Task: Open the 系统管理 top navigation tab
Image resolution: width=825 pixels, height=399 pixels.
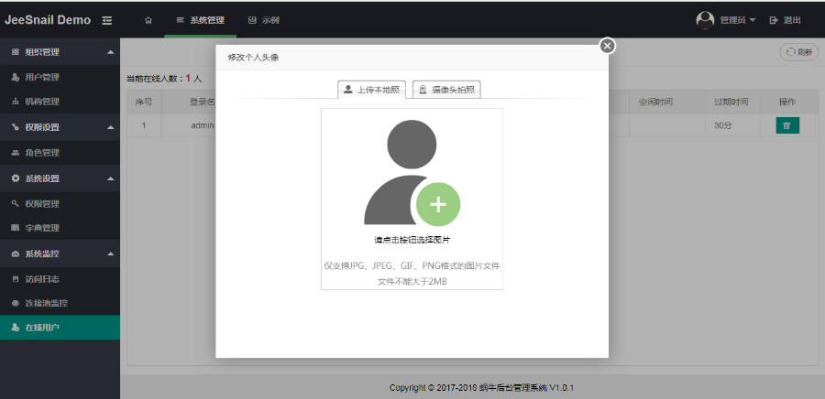Action: point(201,20)
